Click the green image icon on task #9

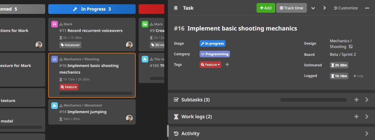(145, 24)
